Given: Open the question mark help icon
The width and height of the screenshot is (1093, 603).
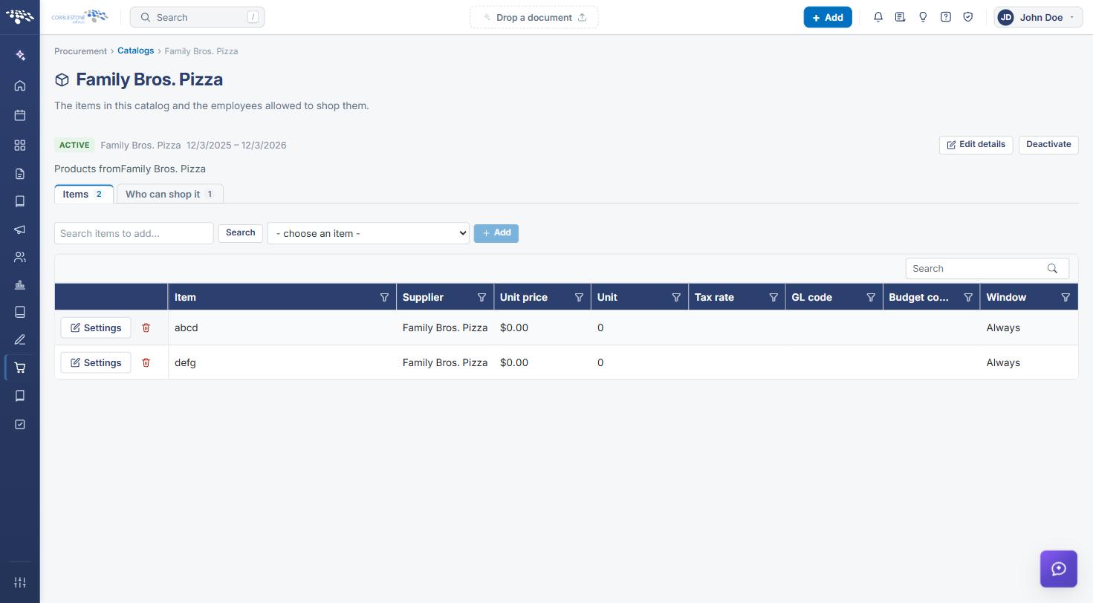Looking at the screenshot, I should [946, 17].
